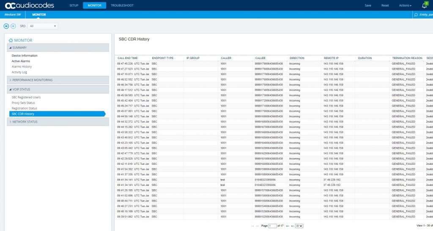Click the Save button
The width and height of the screenshot is (433, 231).
click(x=368, y=5)
